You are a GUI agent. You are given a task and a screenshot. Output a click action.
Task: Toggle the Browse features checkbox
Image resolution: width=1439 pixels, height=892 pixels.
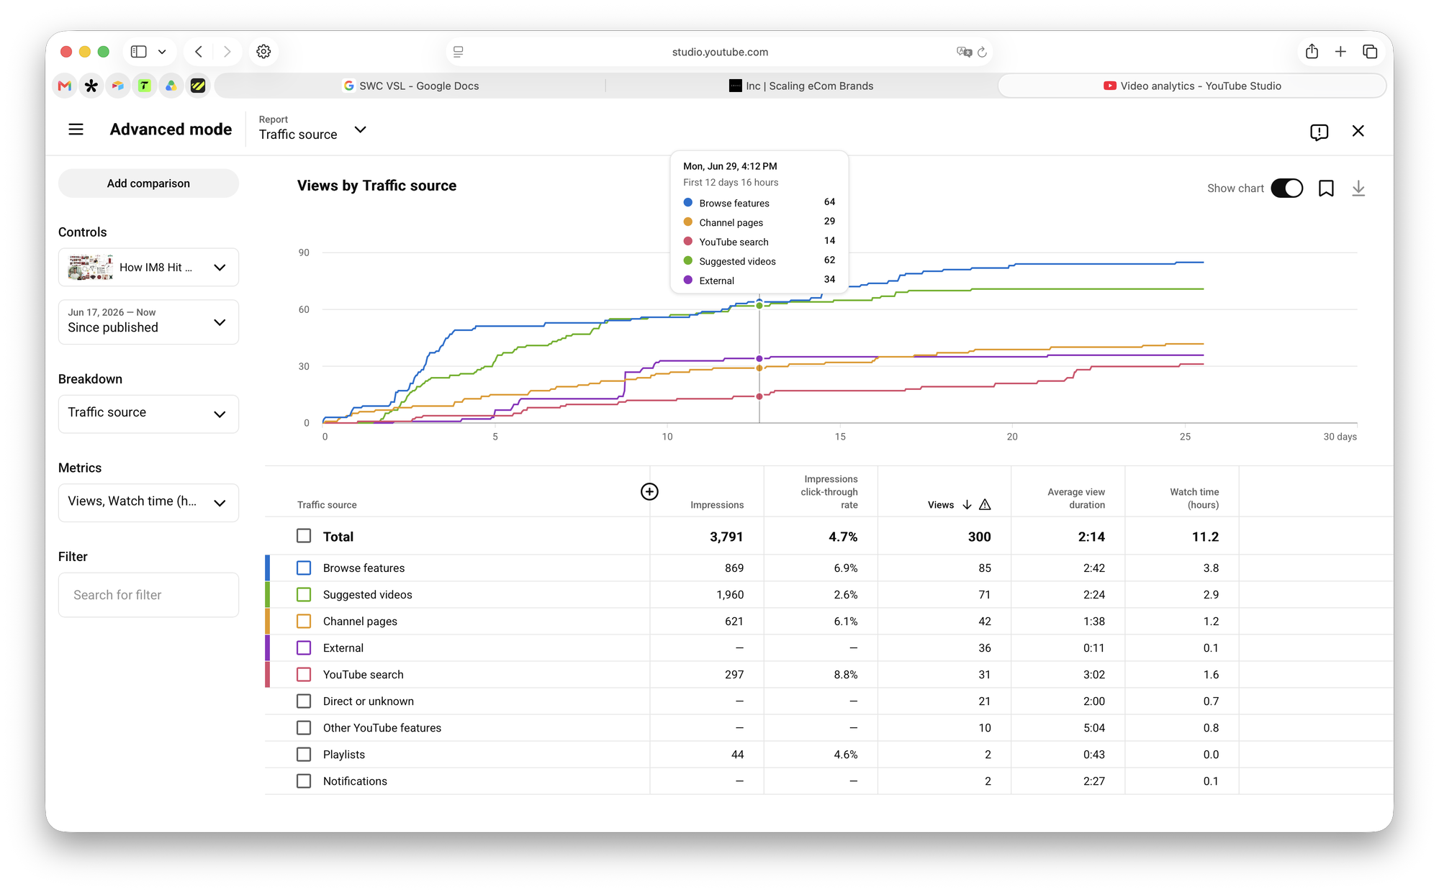pyautogui.click(x=304, y=568)
